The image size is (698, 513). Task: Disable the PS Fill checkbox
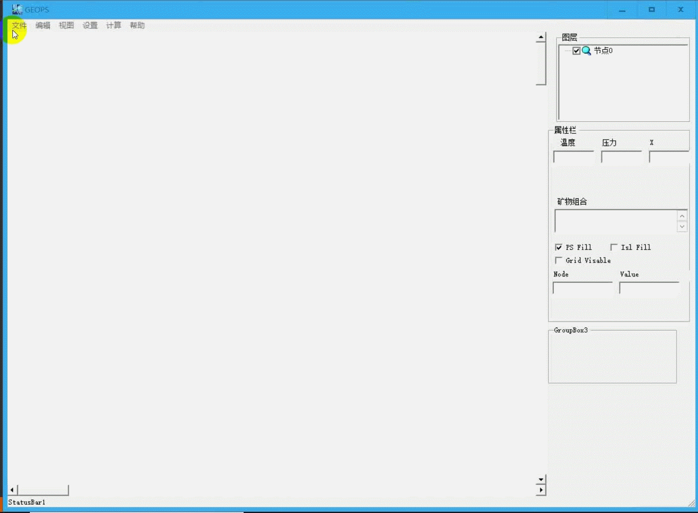coord(559,248)
